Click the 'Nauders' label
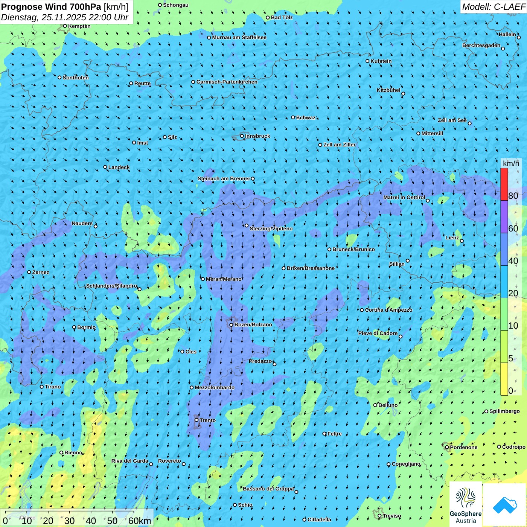The height and width of the screenshot is (527, 527). 82,223
